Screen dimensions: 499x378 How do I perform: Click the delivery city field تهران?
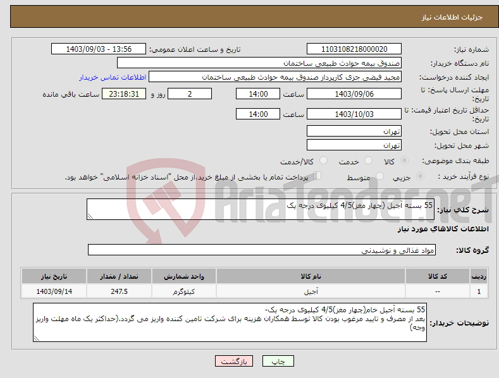tap(354, 145)
